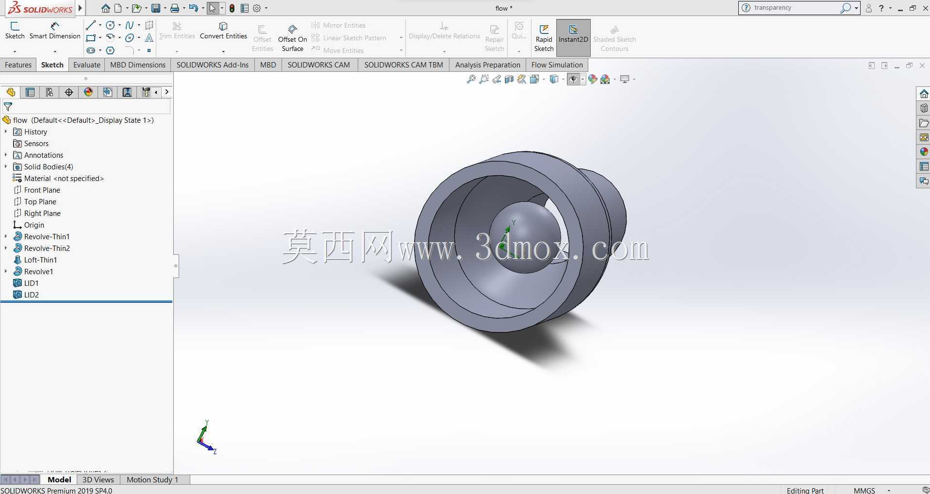Viewport: 930px width, 494px height.
Task: Click the Zoom to Area icon
Action: (x=484, y=79)
